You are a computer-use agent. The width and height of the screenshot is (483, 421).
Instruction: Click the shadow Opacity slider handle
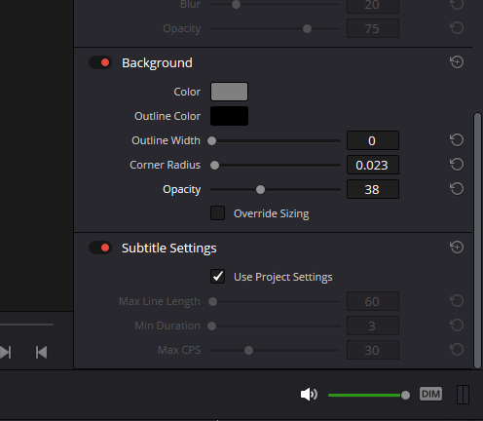tap(307, 28)
